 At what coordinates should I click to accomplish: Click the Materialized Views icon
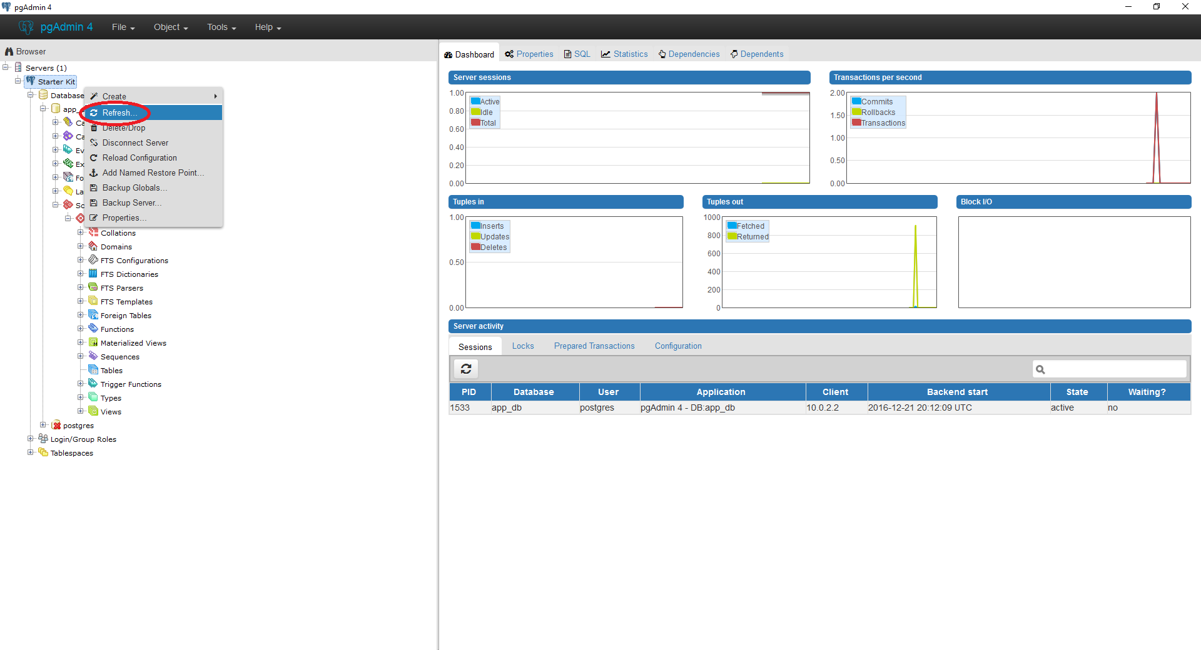(x=93, y=342)
